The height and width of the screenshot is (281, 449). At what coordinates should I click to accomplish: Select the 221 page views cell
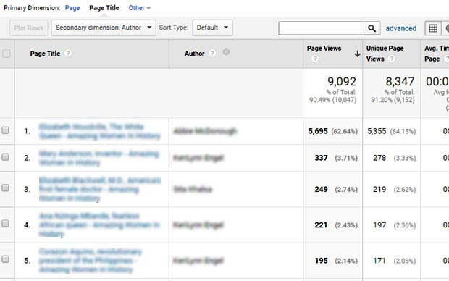point(321,225)
